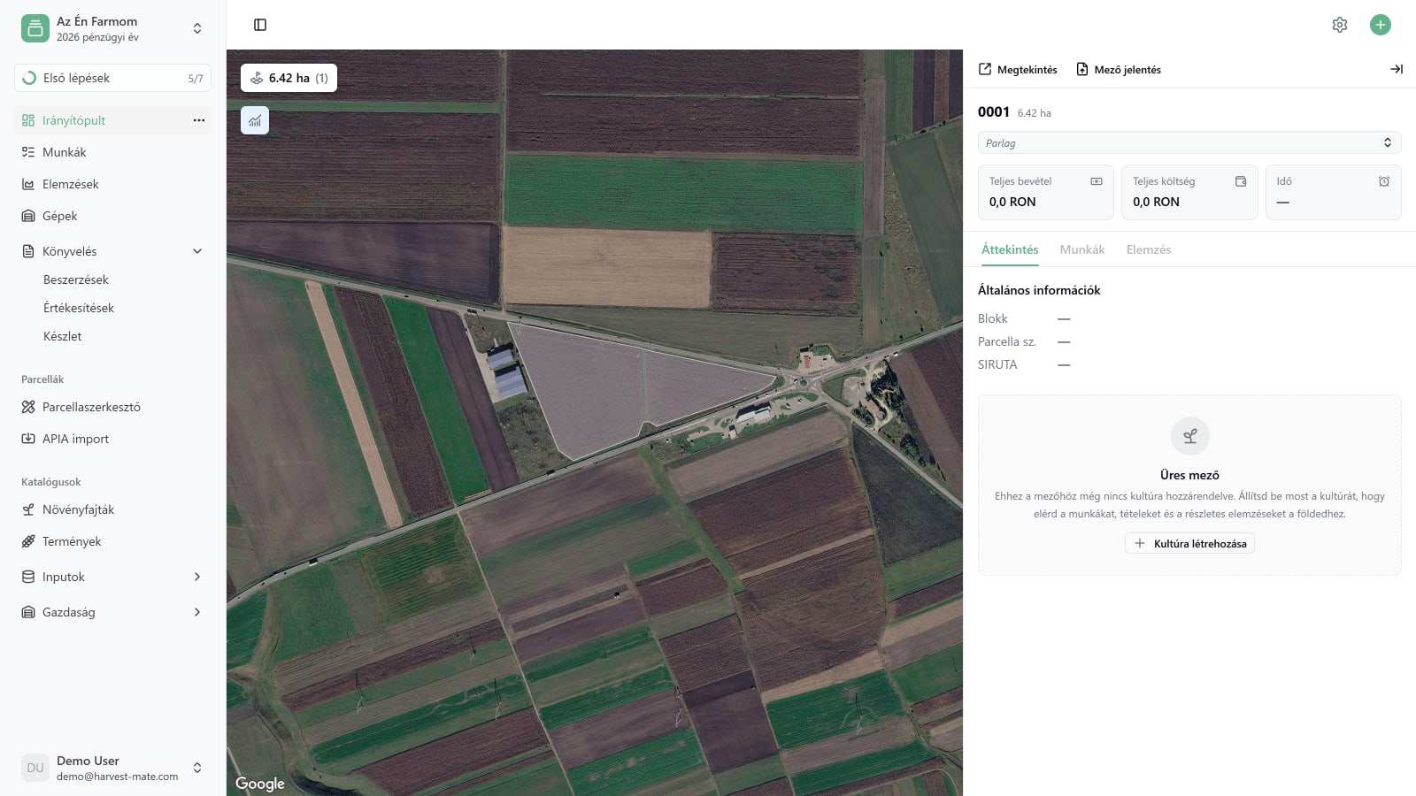Click Kultúra létrehozása button
The image size is (1416, 796).
pyautogui.click(x=1189, y=543)
